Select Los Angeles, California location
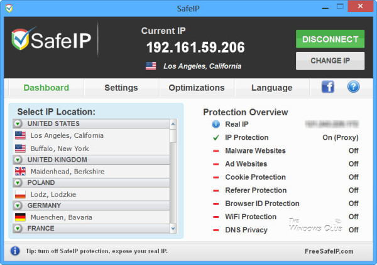 [91, 135]
